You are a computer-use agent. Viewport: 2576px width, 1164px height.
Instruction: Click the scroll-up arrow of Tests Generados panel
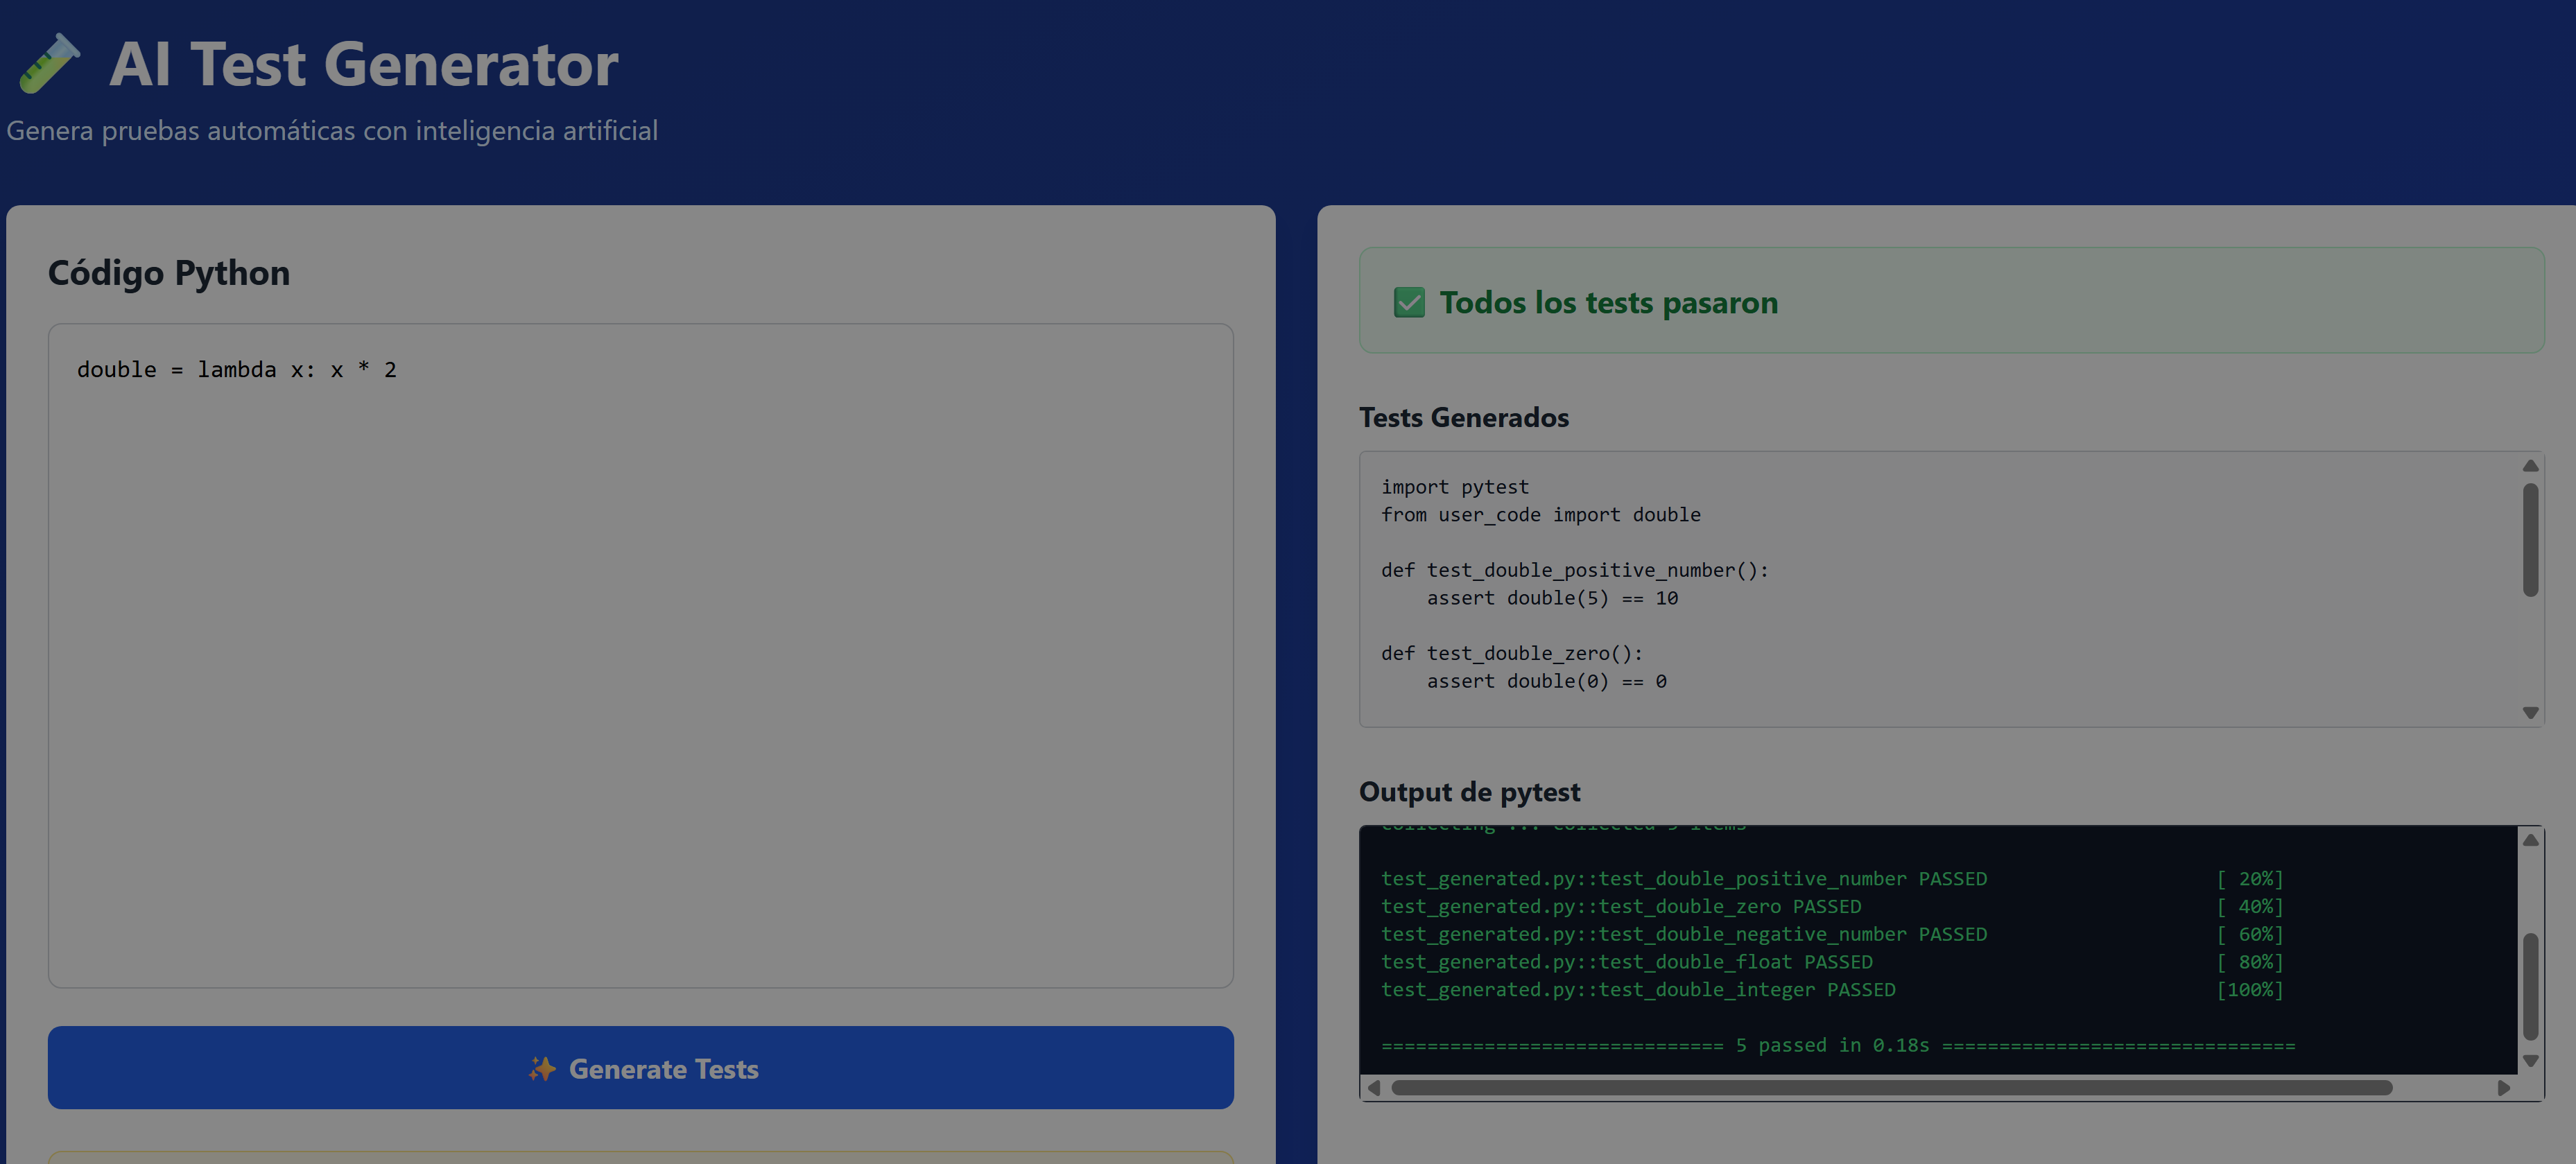2530,465
